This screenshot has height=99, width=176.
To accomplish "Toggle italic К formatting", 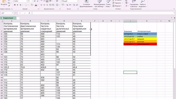I will (x=18, y=5).
